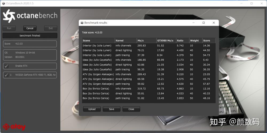Close the Benchmark results dialog with X
The height and width of the screenshot is (133, 267).
[214, 23]
